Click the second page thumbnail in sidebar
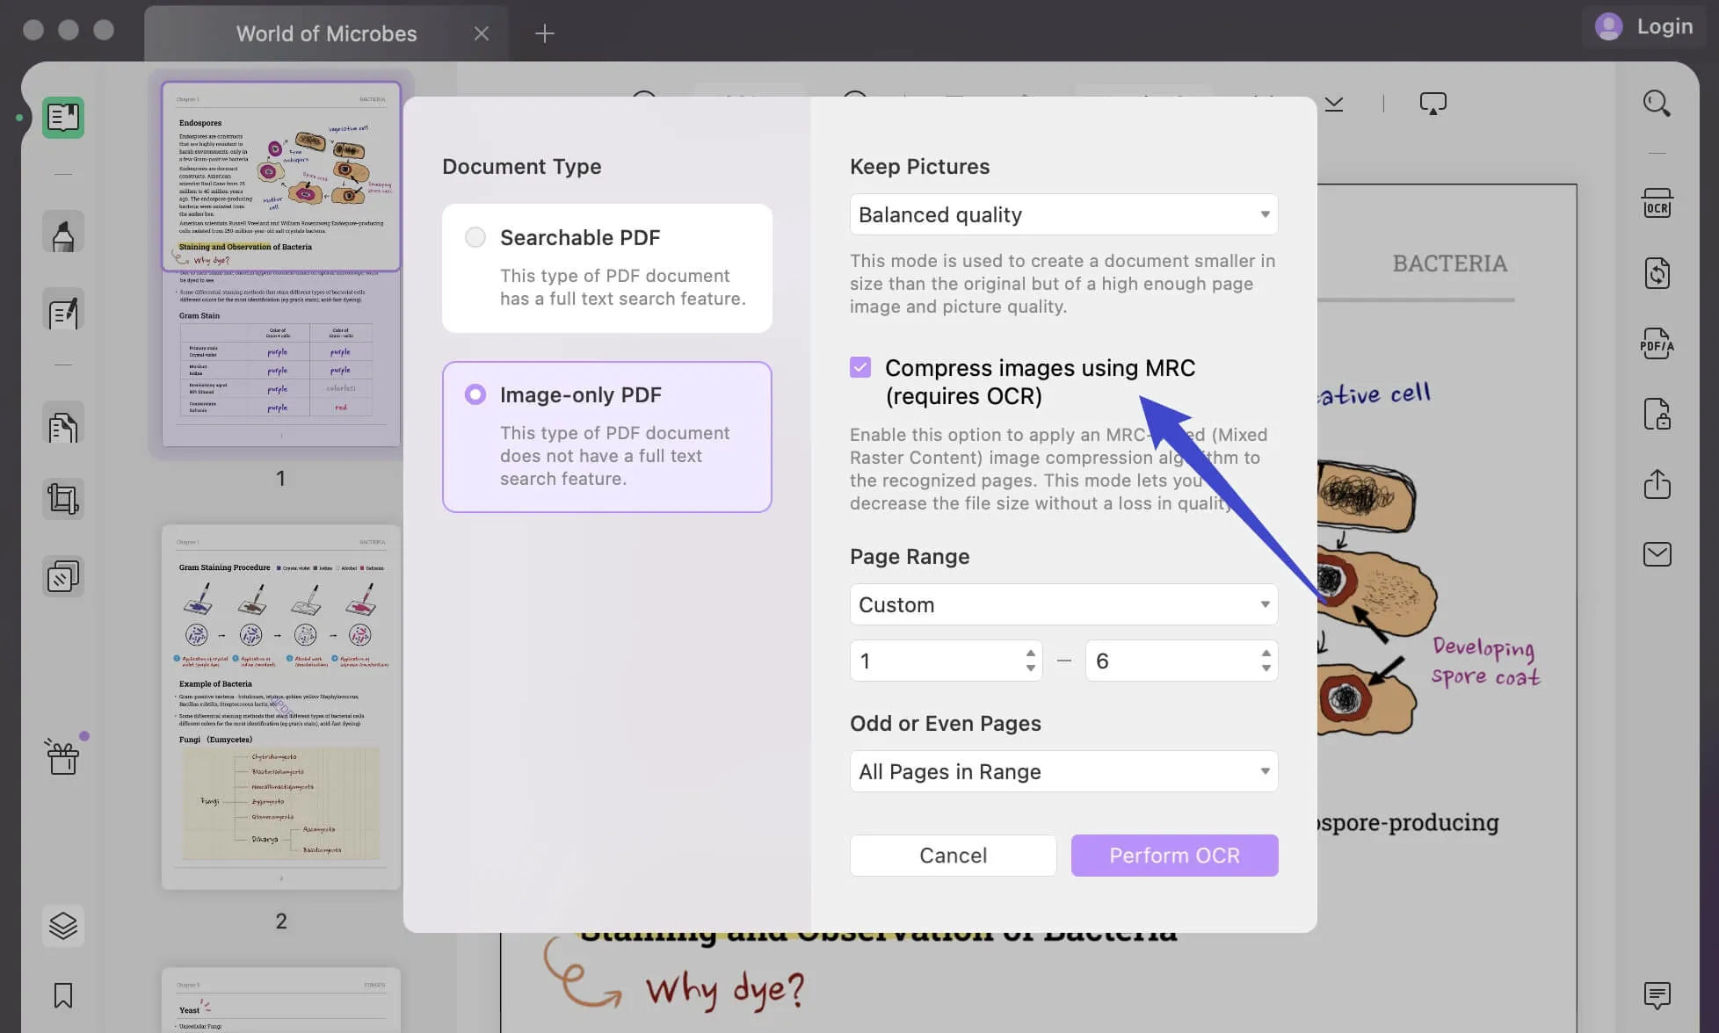This screenshot has height=1033, width=1719. (x=280, y=706)
